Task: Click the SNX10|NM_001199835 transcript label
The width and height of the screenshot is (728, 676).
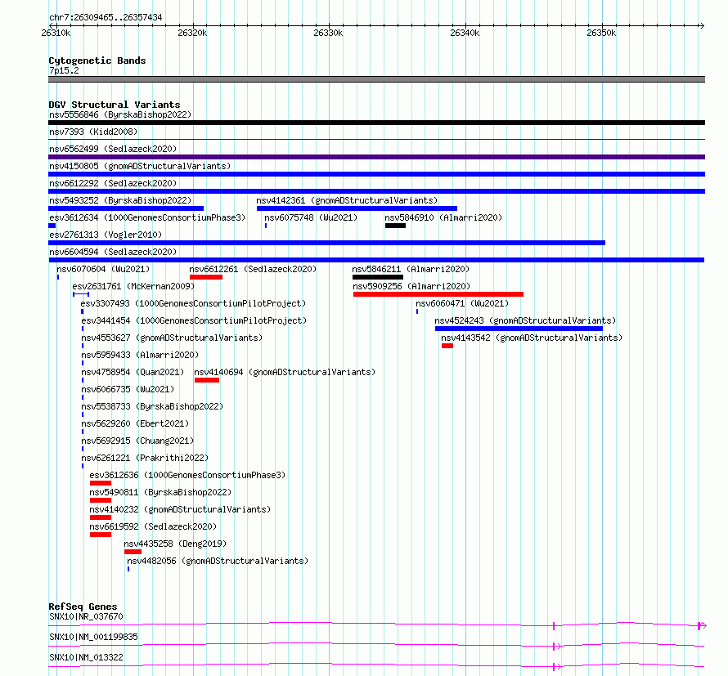Action: click(93, 637)
